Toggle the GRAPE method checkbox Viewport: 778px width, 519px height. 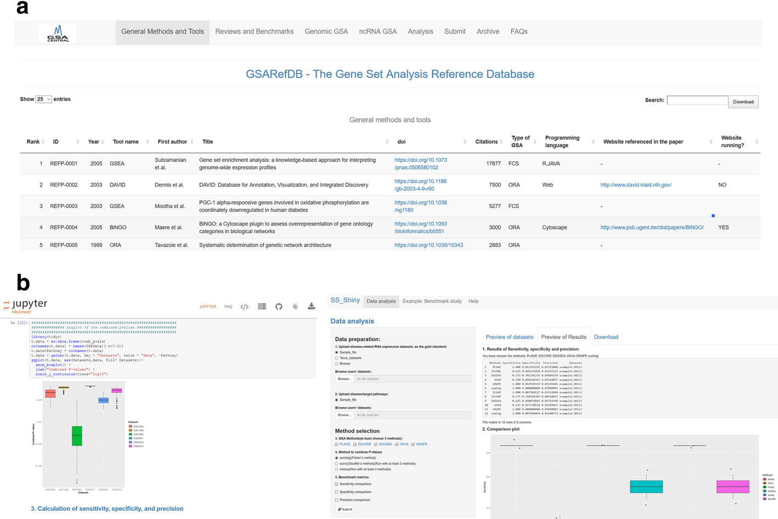[x=413, y=444]
